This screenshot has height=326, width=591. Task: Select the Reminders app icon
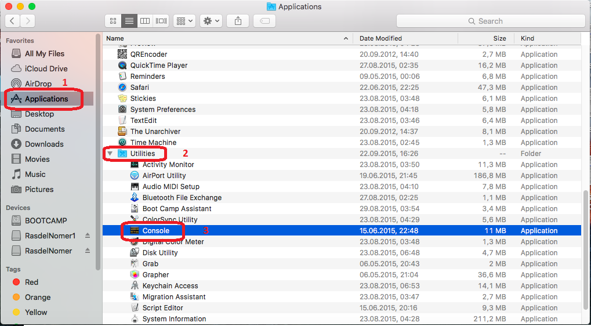(x=122, y=76)
